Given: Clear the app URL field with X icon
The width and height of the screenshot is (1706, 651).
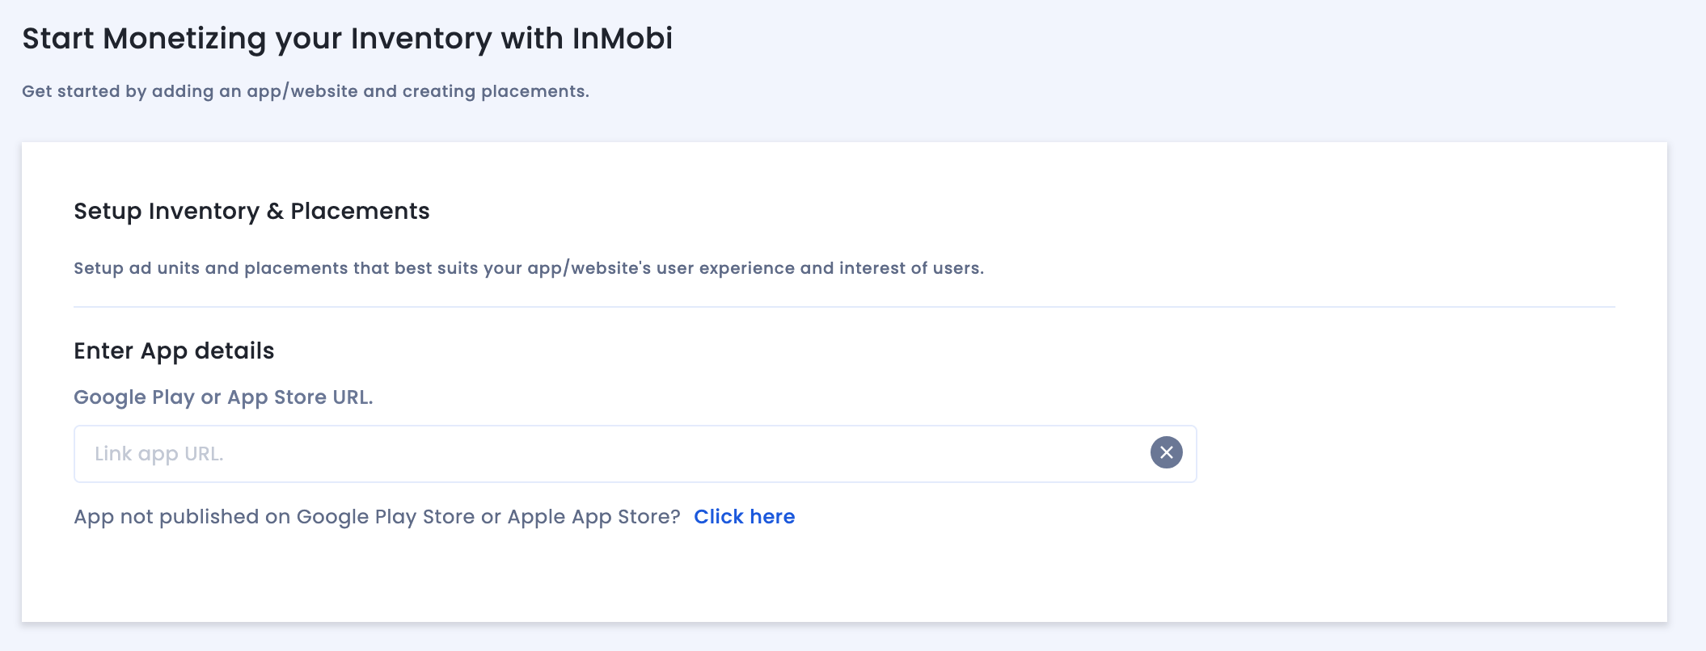Looking at the screenshot, I should click(1166, 453).
